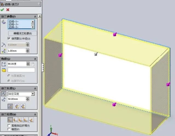Select 边线<2> in the edge list
This screenshot has height=136, width=175.
(13, 24)
